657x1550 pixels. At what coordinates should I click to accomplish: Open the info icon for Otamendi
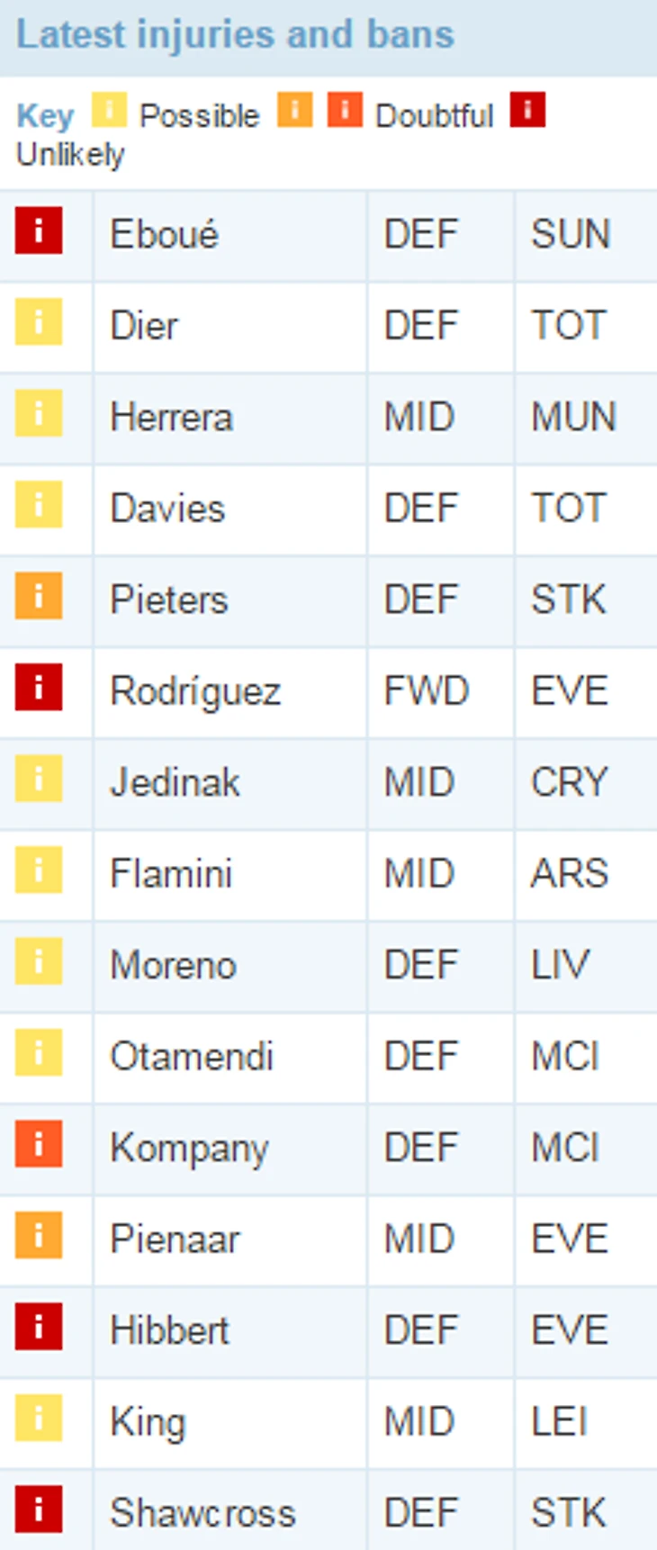pos(39,1052)
